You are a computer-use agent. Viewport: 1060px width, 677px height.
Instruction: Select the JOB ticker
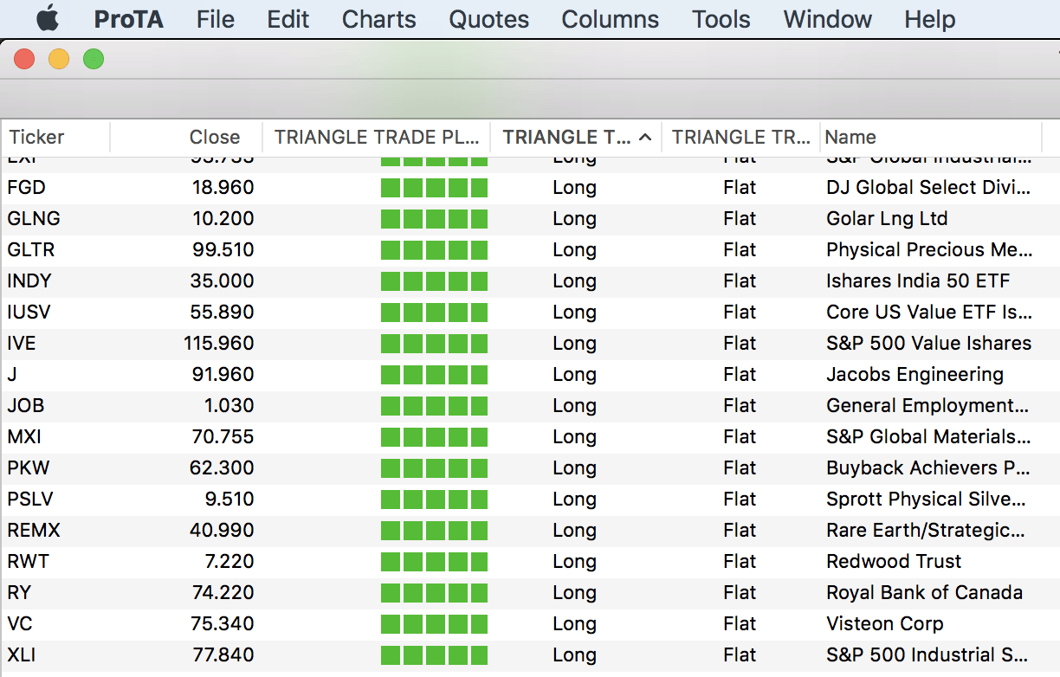click(x=26, y=405)
